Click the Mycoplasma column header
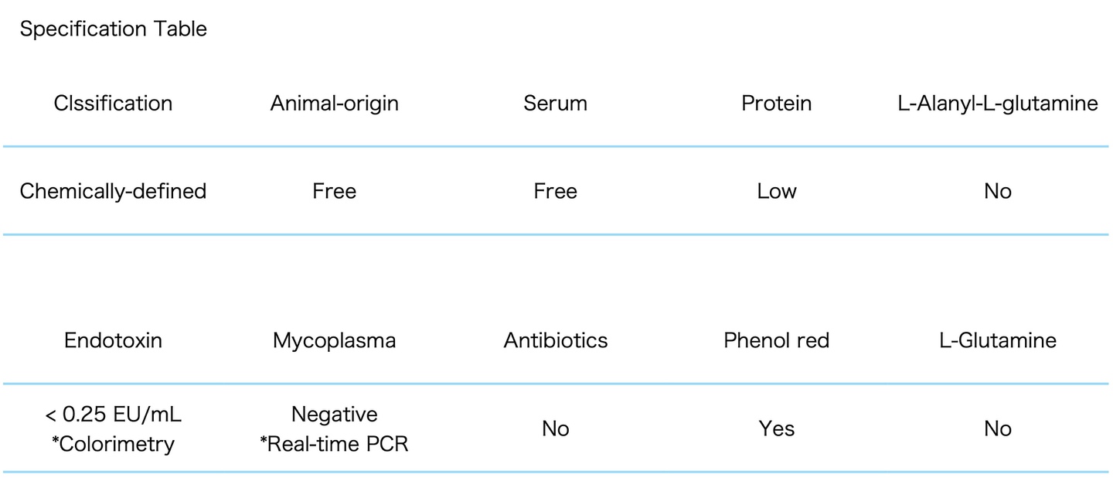Screen dimensions: 1113x478 [x=335, y=340]
